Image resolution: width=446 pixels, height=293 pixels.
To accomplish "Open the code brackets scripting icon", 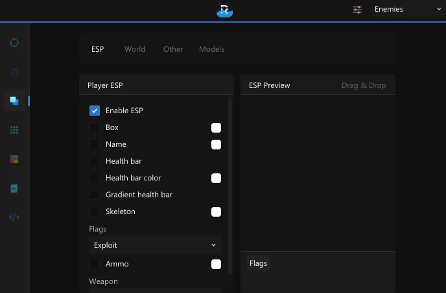I will [14, 217].
